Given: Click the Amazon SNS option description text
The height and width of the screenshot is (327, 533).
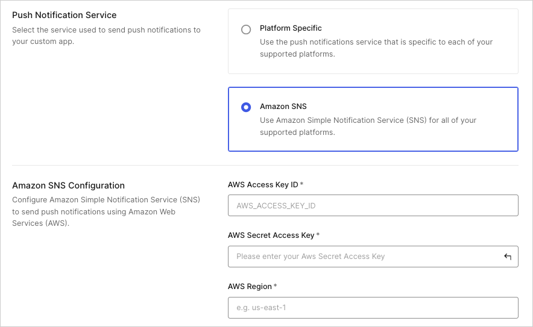Looking at the screenshot, I should [368, 126].
